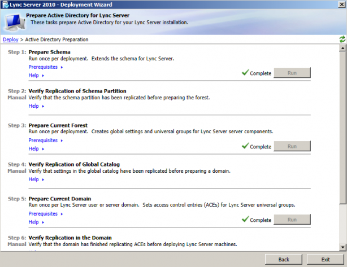Click the Step 6 Manual label
The height and width of the screenshot is (267, 347).
[x=17, y=244]
